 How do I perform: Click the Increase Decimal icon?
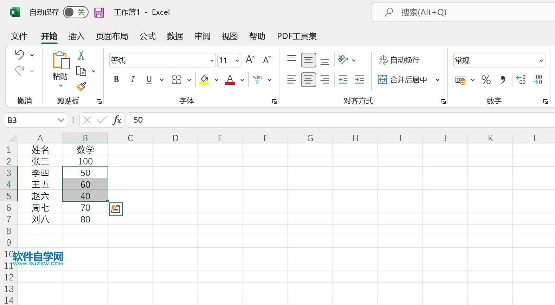point(521,80)
